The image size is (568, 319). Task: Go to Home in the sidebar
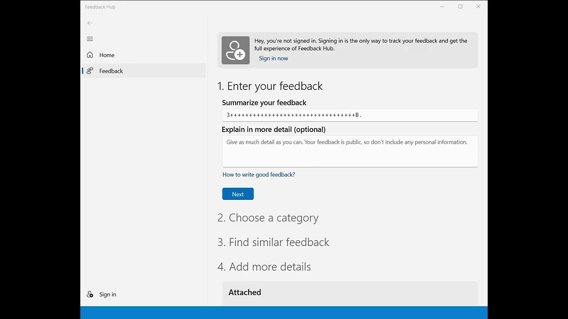[x=144, y=55]
